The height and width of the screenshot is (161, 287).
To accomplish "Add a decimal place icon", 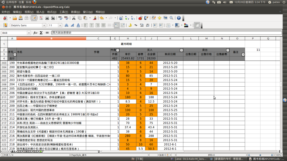I will (142, 25).
